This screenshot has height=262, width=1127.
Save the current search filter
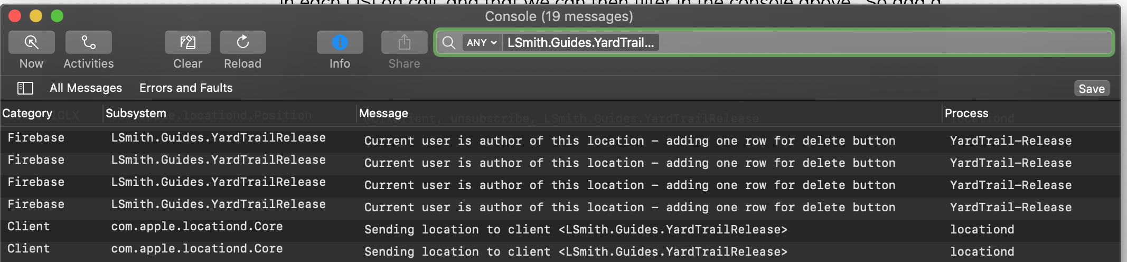coord(1092,89)
